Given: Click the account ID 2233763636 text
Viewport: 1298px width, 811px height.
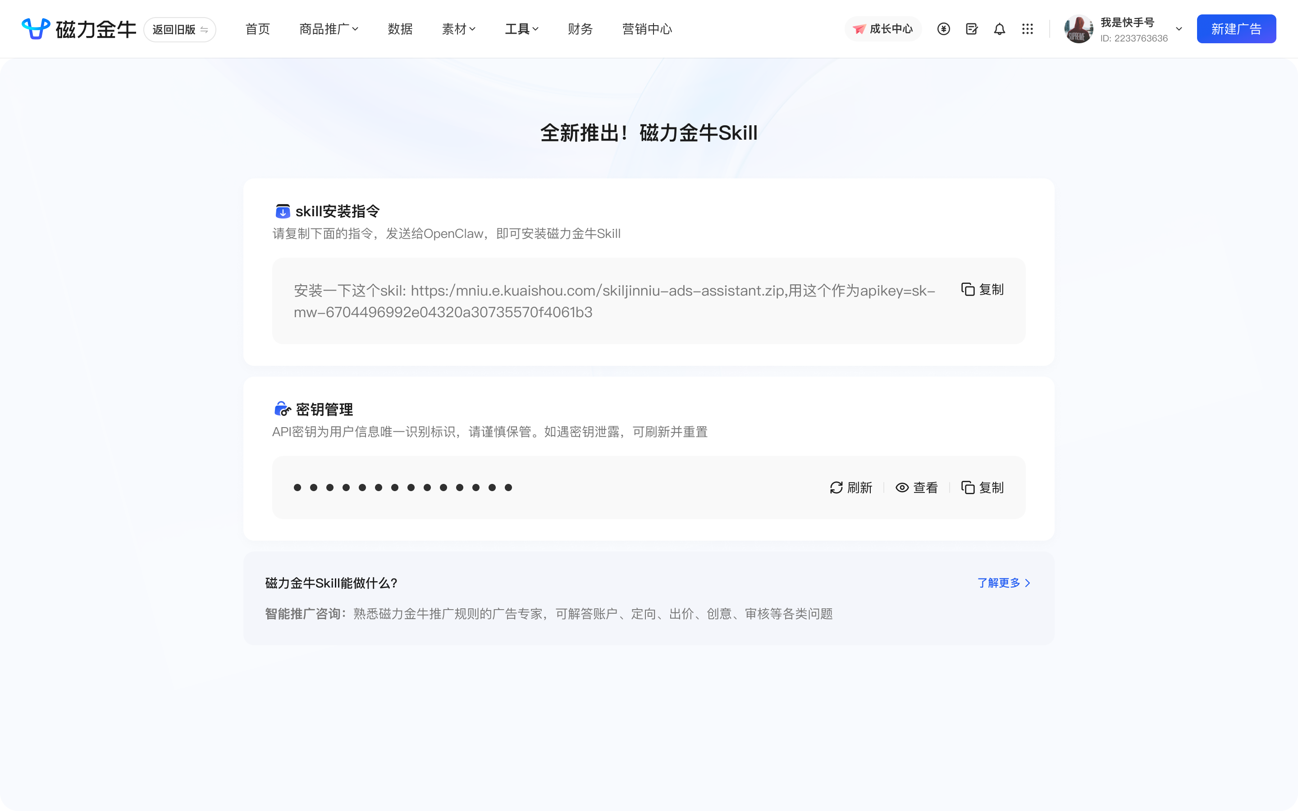Looking at the screenshot, I should coord(1134,39).
